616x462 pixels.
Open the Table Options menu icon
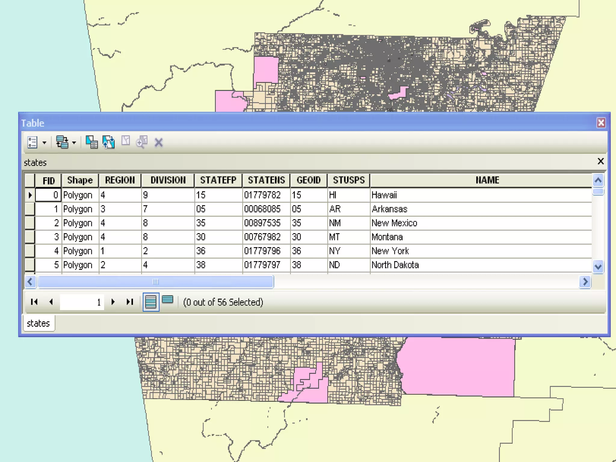point(32,142)
